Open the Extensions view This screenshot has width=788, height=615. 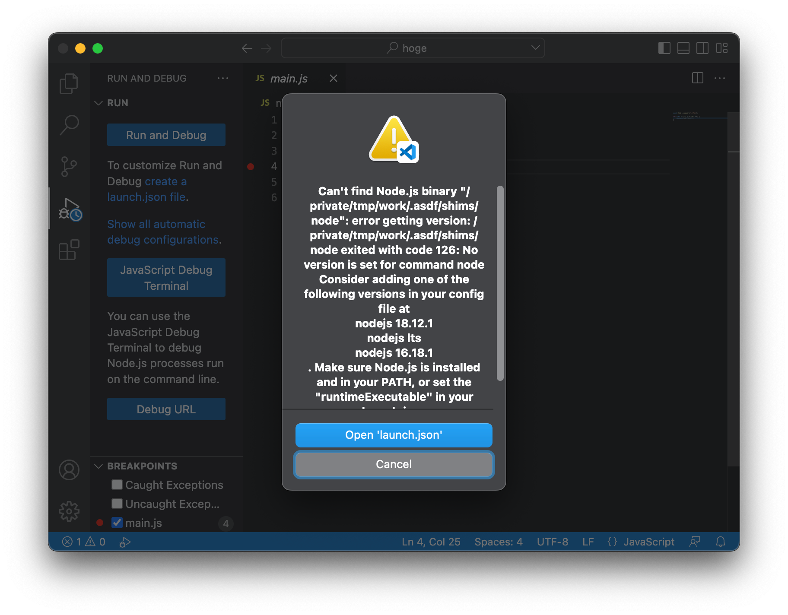69,250
